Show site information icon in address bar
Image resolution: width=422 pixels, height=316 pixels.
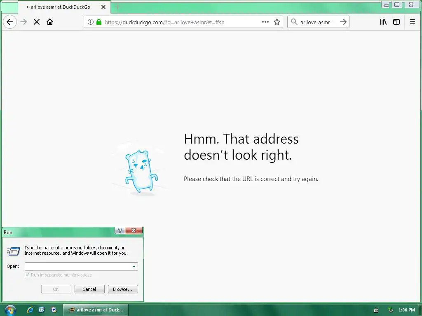pyautogui.click(x=91, y=22)
